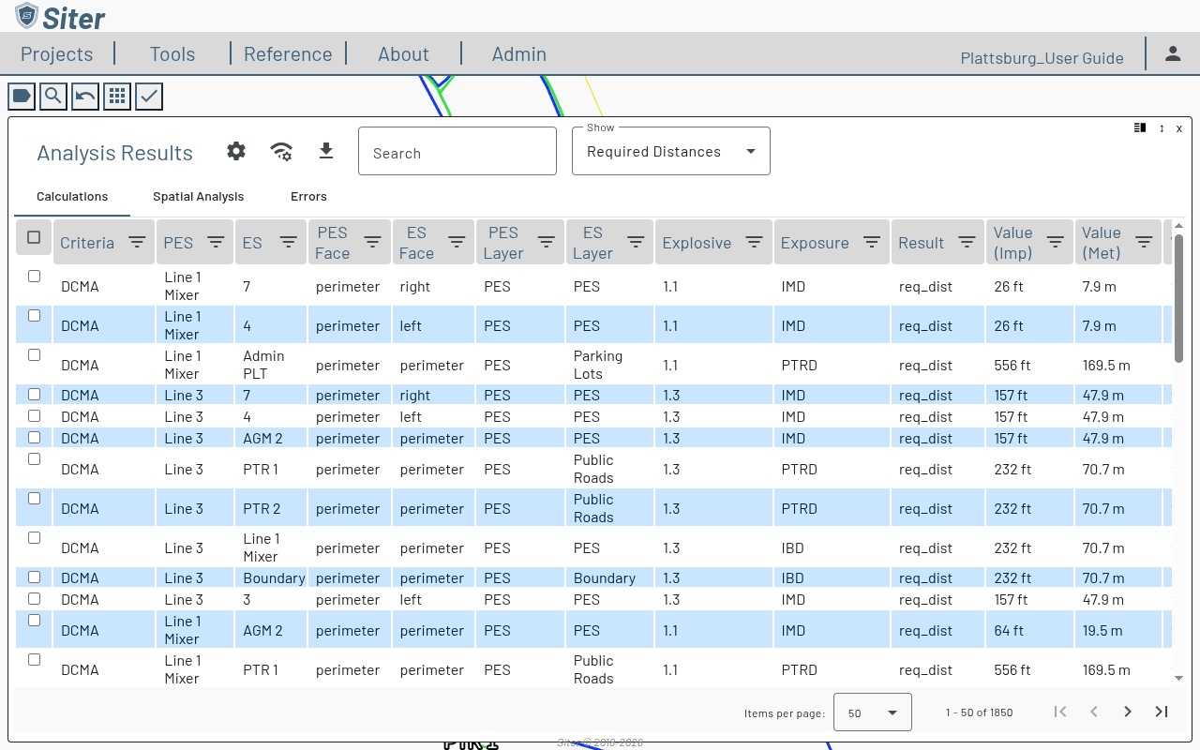Screen dimensions: 1200x750
Task: Open the Reference menu
Action: tap(288, 53)
